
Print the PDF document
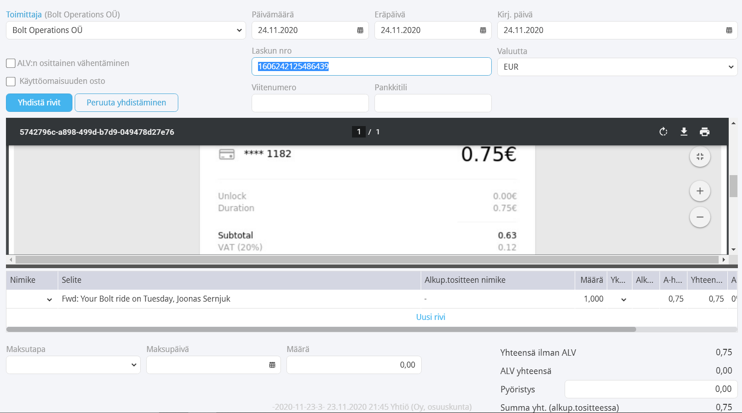(x=704, y=132)
